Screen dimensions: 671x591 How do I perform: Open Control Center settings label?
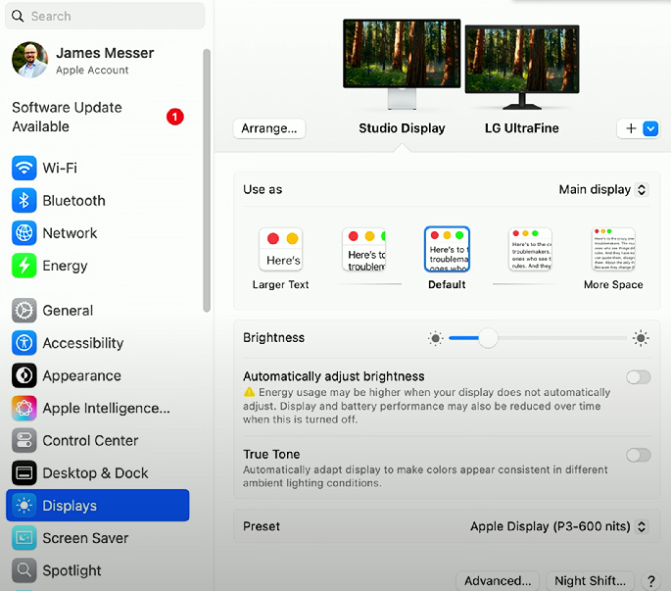[x=90, y=441]
